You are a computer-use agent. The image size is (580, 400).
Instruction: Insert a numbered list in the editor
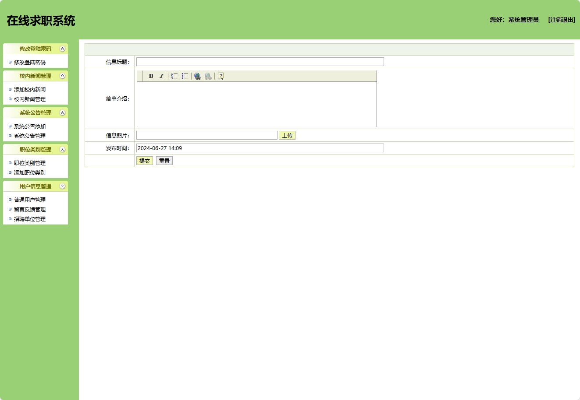coord(174,76)
